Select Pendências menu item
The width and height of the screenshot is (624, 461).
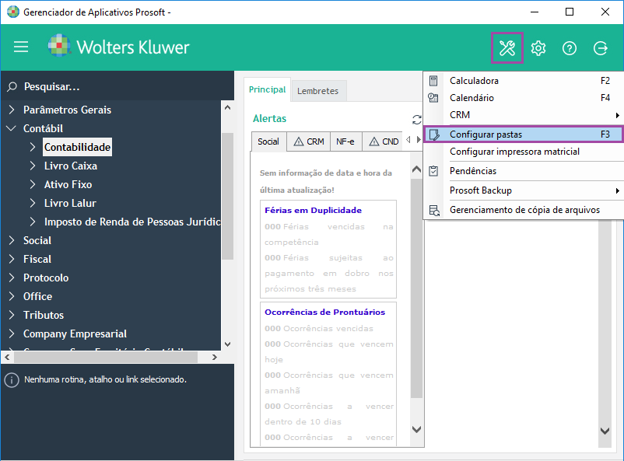click(523, 171)
